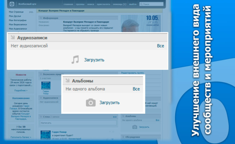Open группы in the top menu
The image size is (235, 144).
[x=80, y=4]
